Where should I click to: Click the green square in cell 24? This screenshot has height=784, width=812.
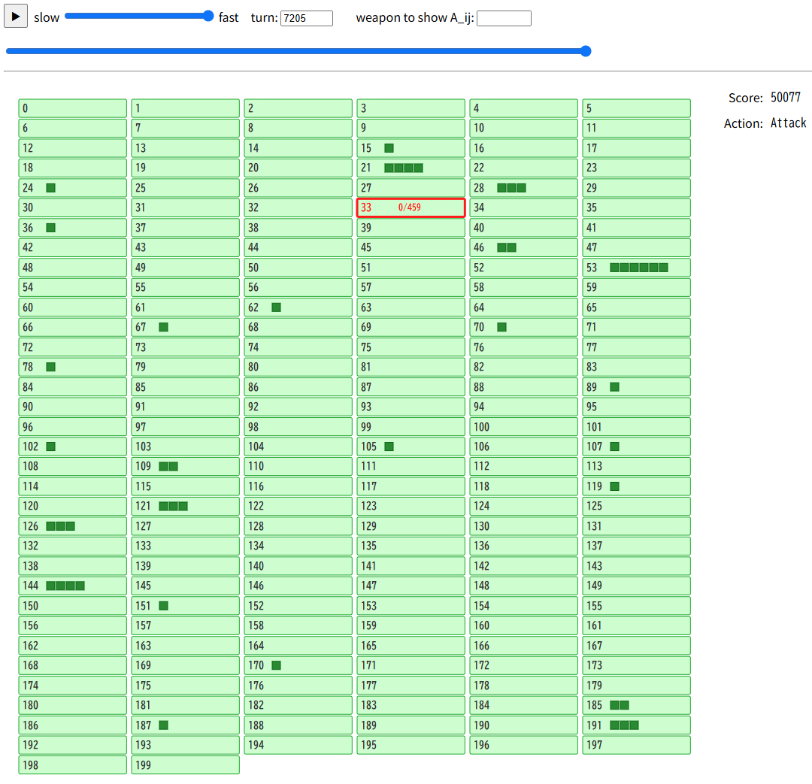tap(51, 188)
